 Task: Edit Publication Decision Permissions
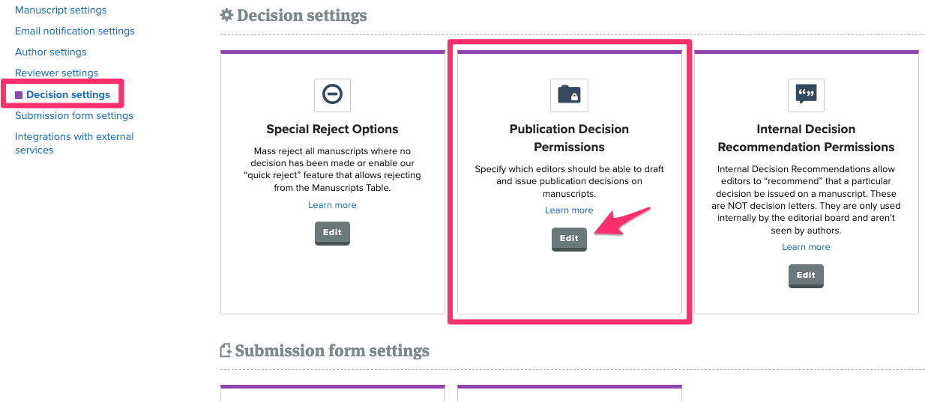tap(569, 239)
